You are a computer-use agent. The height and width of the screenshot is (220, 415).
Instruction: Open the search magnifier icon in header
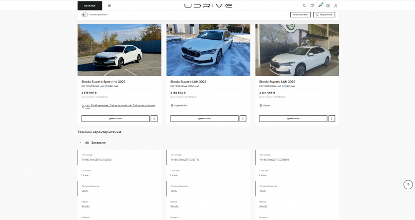click(305, 6)
